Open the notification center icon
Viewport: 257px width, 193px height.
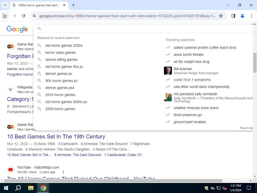tap(249, 188)
